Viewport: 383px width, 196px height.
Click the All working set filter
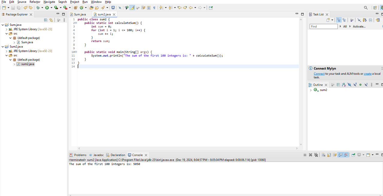(x=345, y=26)
